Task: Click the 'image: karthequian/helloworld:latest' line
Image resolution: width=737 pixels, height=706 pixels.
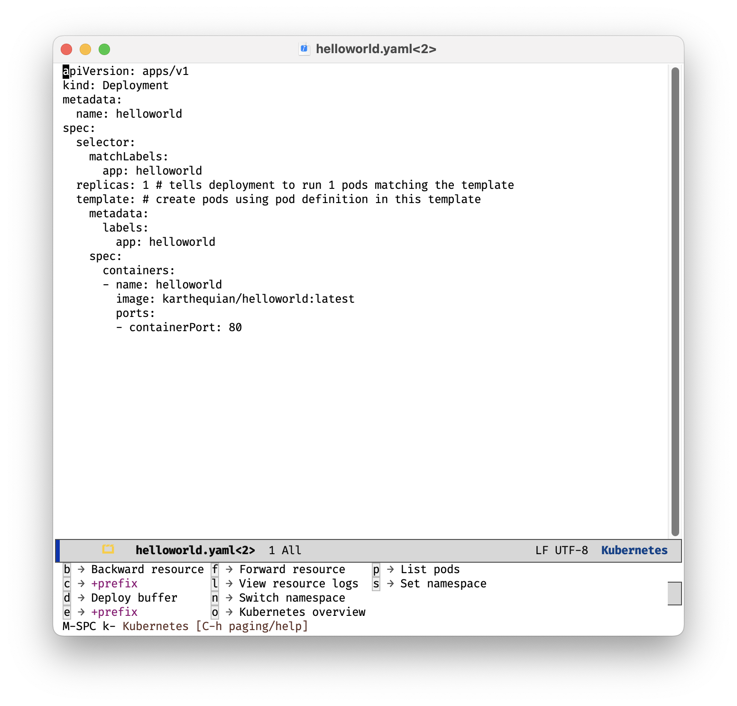Action: tap(235, 299)
